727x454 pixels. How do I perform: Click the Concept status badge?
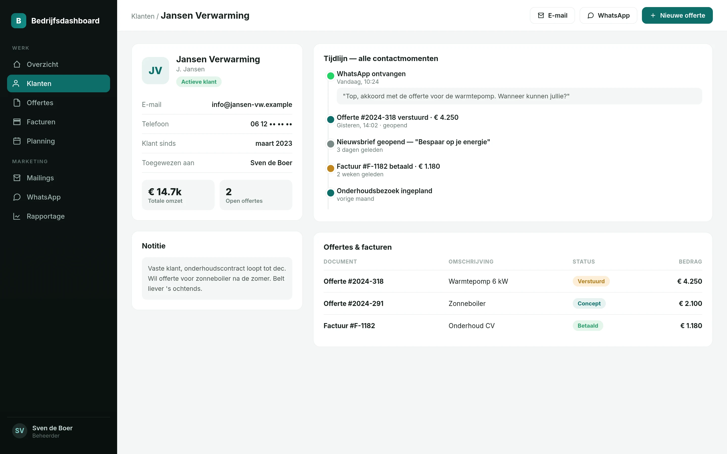589,304
